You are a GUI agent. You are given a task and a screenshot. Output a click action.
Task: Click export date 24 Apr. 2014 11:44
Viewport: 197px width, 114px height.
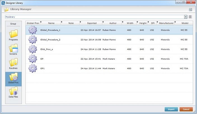91,68
